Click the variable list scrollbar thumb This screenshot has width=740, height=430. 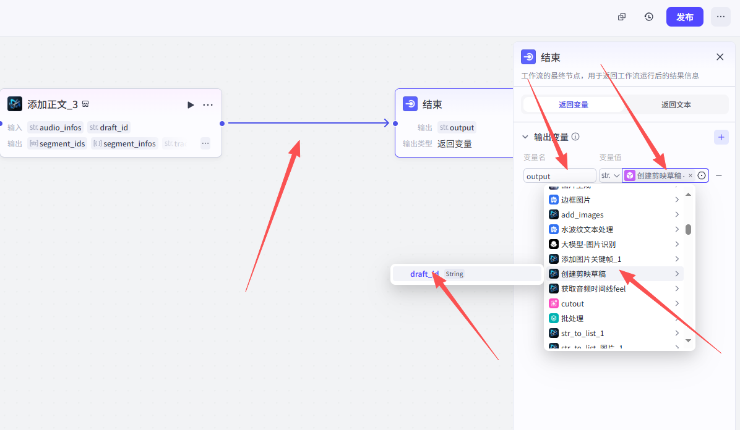point(688,229)
